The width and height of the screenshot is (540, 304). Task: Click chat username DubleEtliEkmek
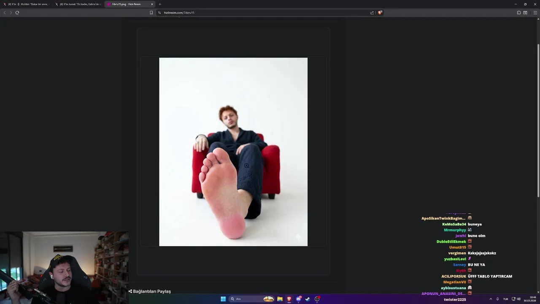[451, 242]
